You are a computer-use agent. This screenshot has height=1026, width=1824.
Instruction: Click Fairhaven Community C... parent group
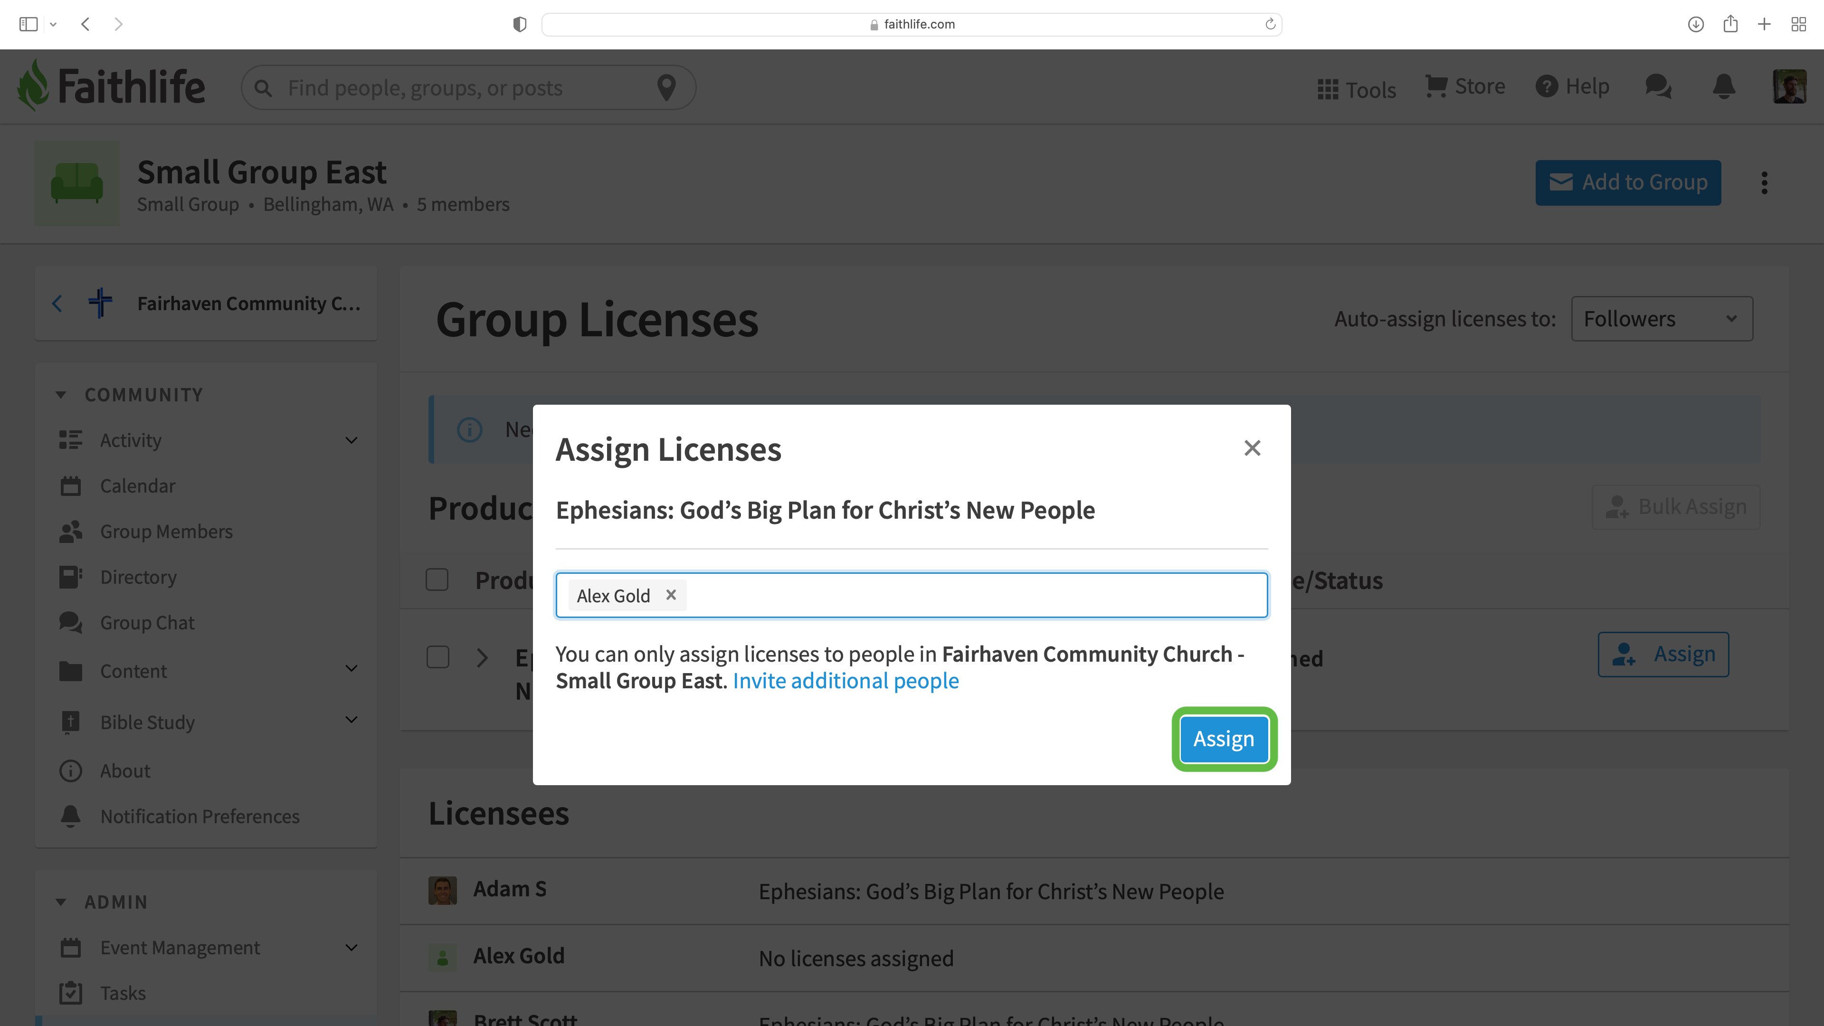(x=248, y=303)
